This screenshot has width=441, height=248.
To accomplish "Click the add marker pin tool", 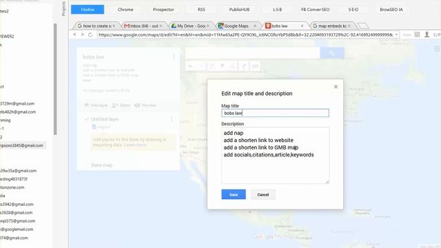I will coord(222,66).
